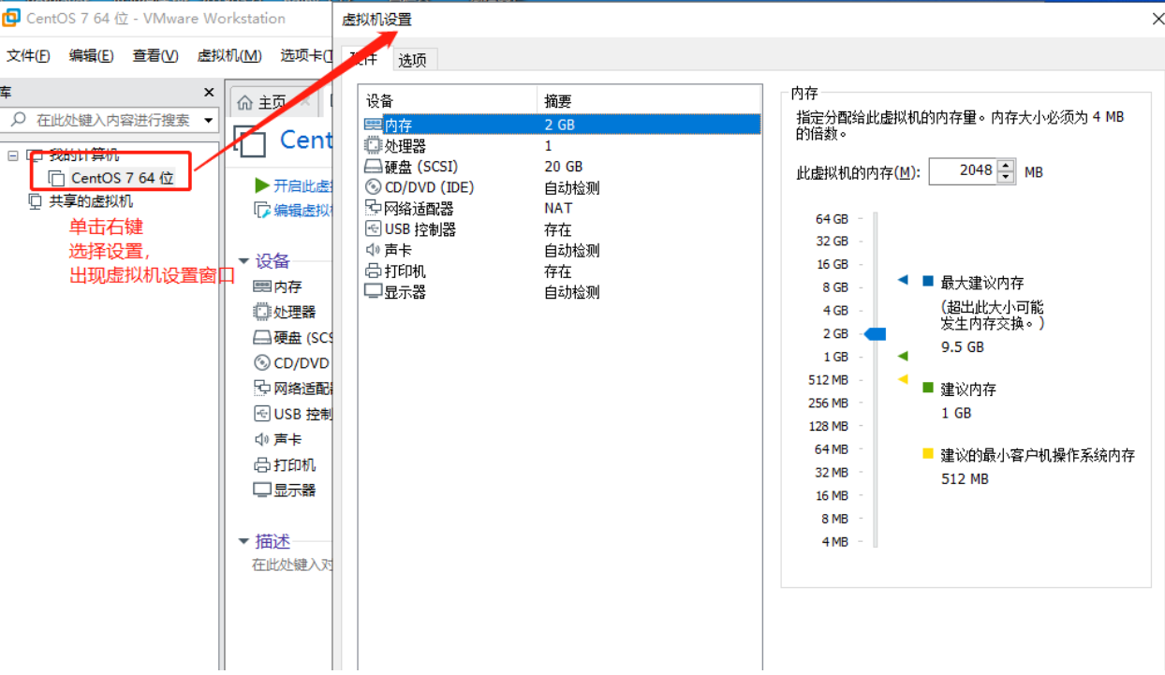The image size is (1165, 675).
Task: Click 打印机 printer icon in settings dialog
Action: 373,271
